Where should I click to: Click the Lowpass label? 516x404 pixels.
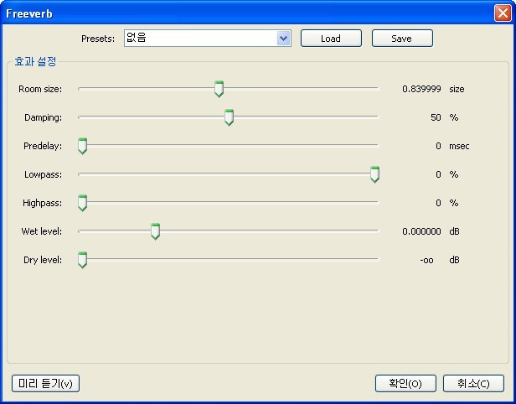[43, 174]
